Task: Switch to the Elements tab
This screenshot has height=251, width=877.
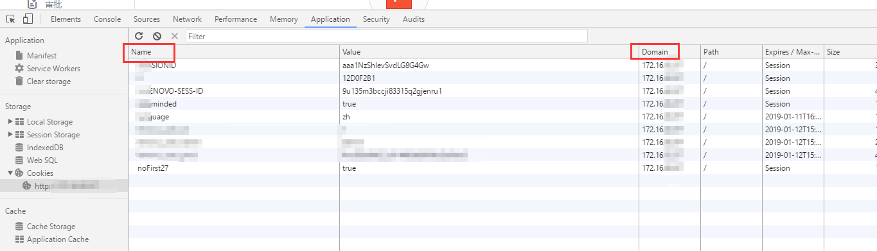Action: (66, 19)
